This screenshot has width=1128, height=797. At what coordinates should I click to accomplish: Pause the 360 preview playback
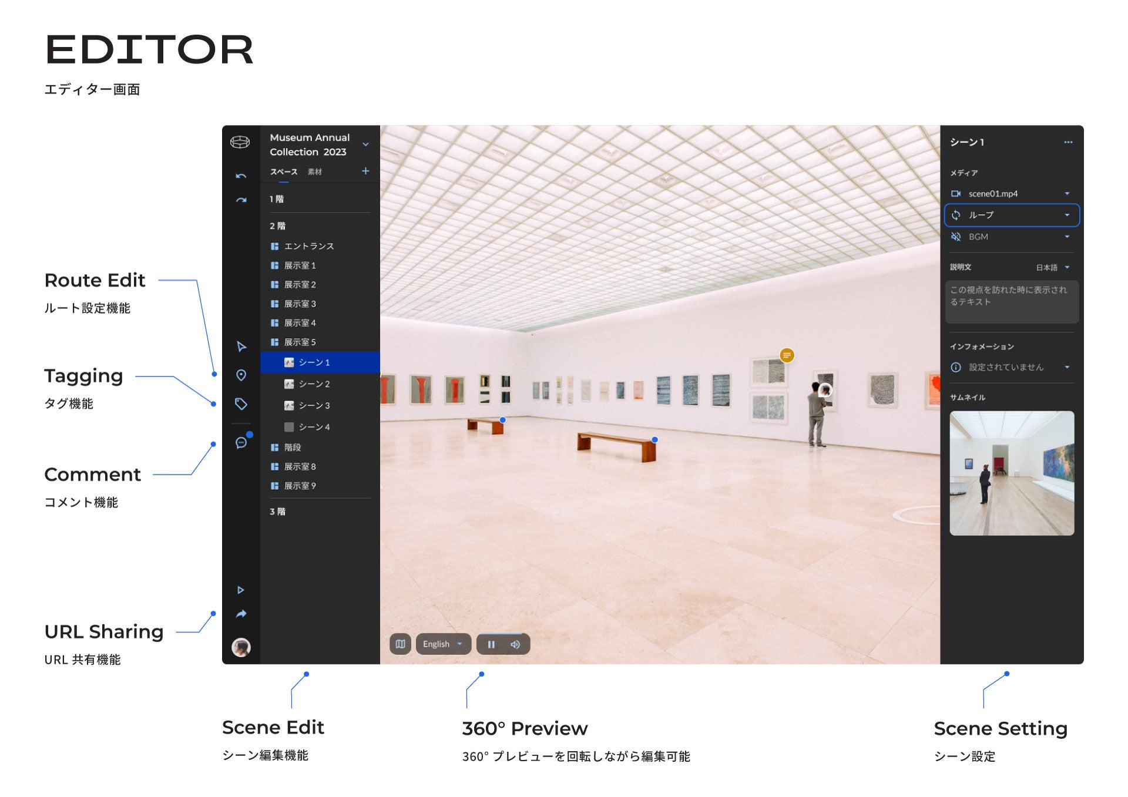pos(491,644)
